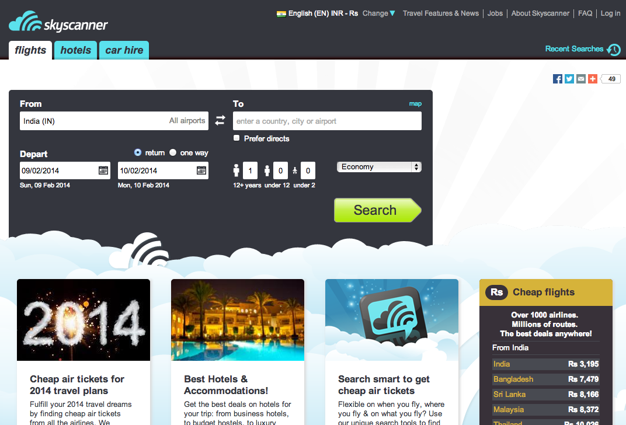Image resolution: width=626 pixels, height=425 pixels.
Task: Click the Rs currency badge
Action: click(496, 292)
